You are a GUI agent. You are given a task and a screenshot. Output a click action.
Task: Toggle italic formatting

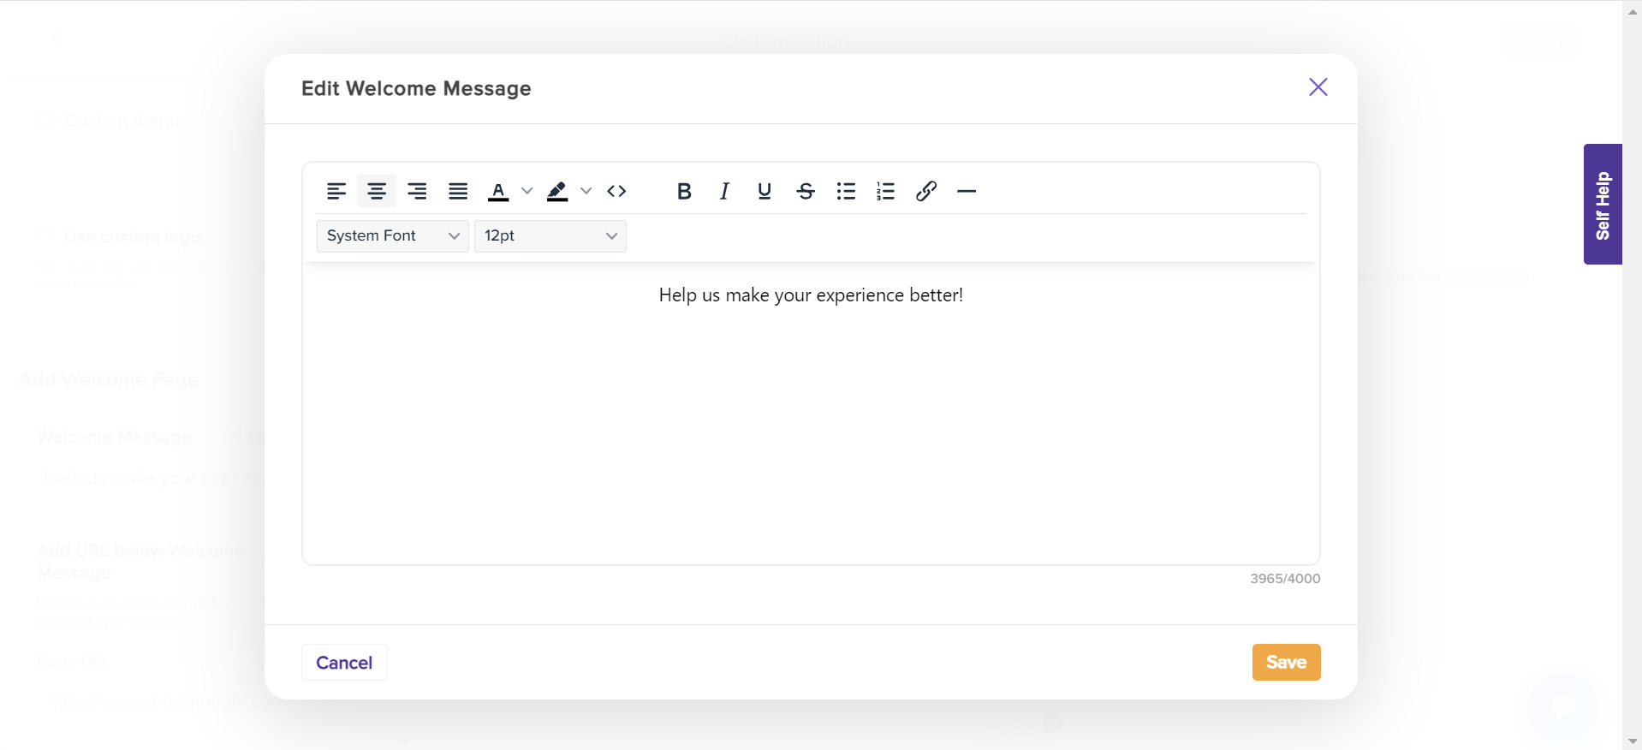724,191
